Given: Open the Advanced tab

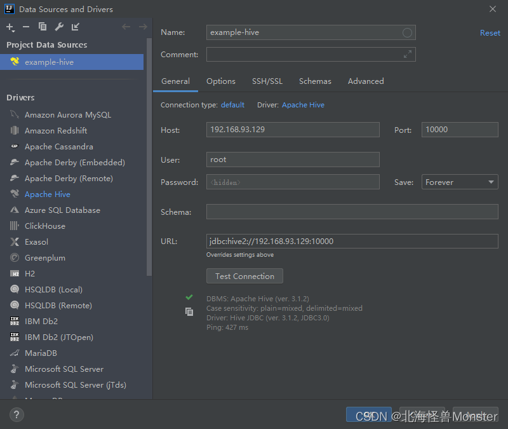Looking at the screenshot, I should pyautogui.click(x=366, y=81).
